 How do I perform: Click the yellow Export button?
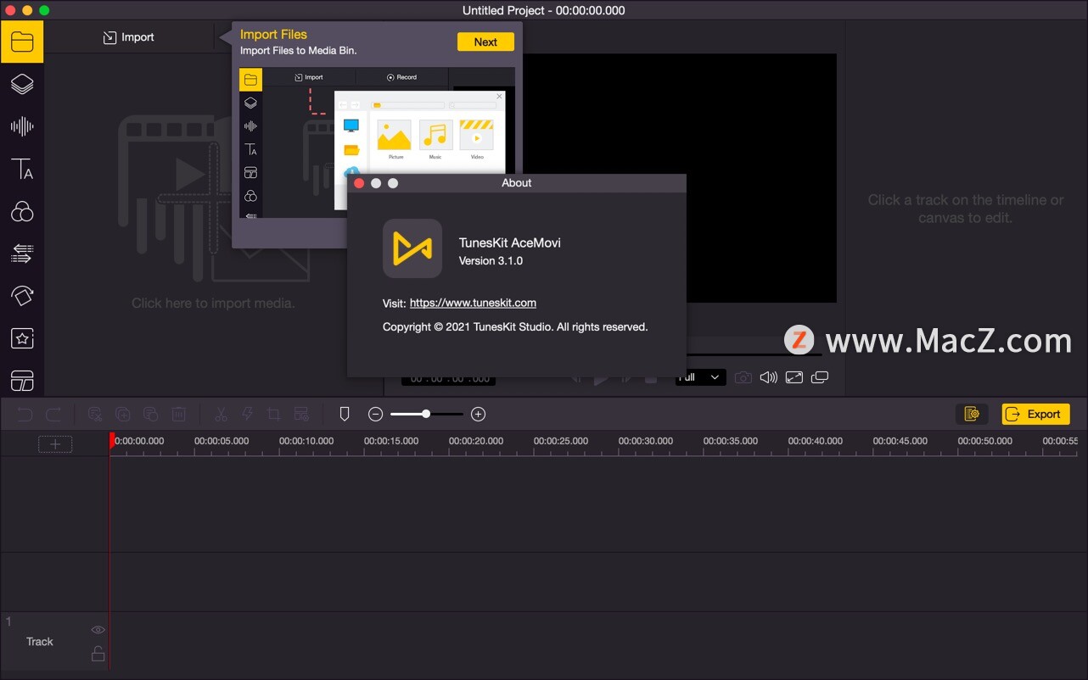(x=1035, y=414)
